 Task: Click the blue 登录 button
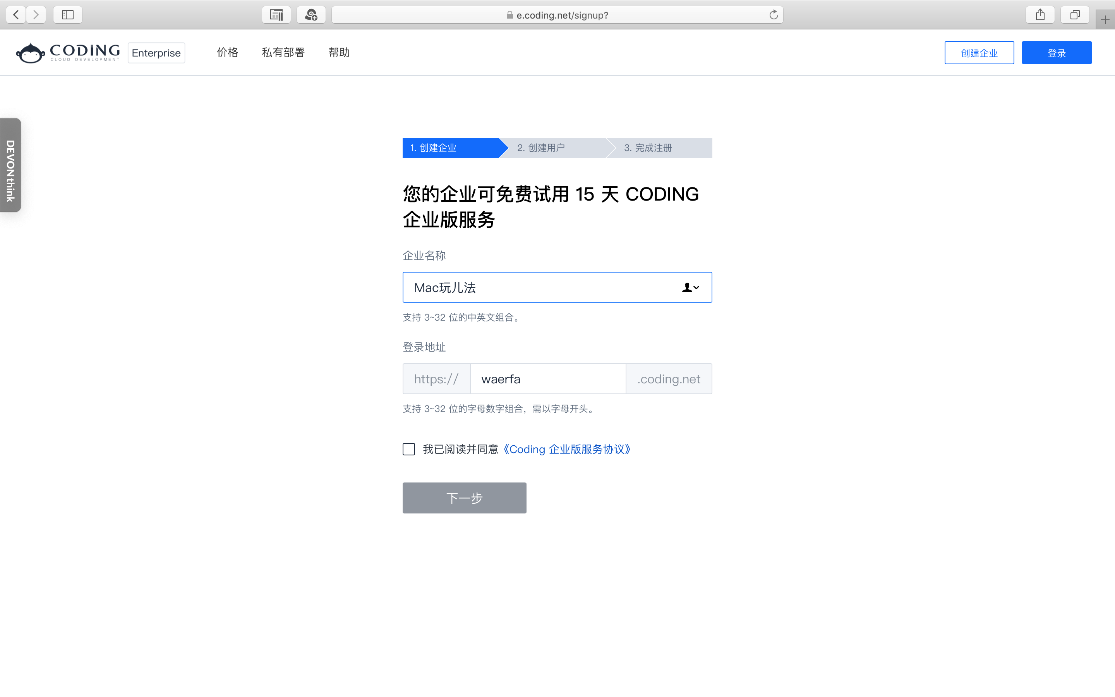pyautogui.click(x=1057, y=53)
